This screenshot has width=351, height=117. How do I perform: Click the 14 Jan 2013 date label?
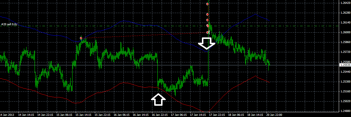[7, 115]
